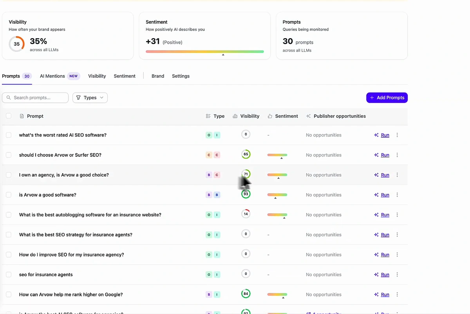Check the box for 'what's the worst rated AI SEO software?'
Image resolution: width=470 pixels, height=314 pixels.
click(9, 135)
